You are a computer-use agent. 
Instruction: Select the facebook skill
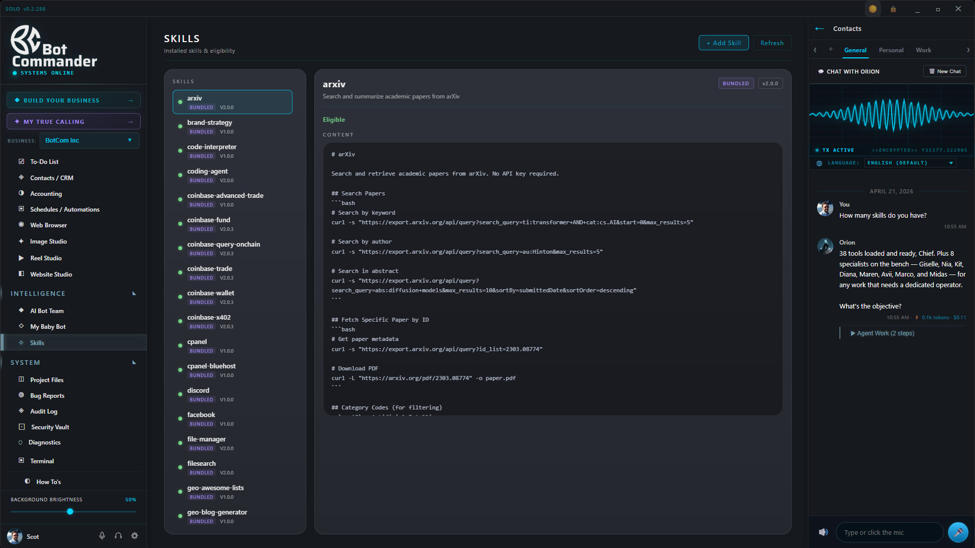(x=233, y=419)
